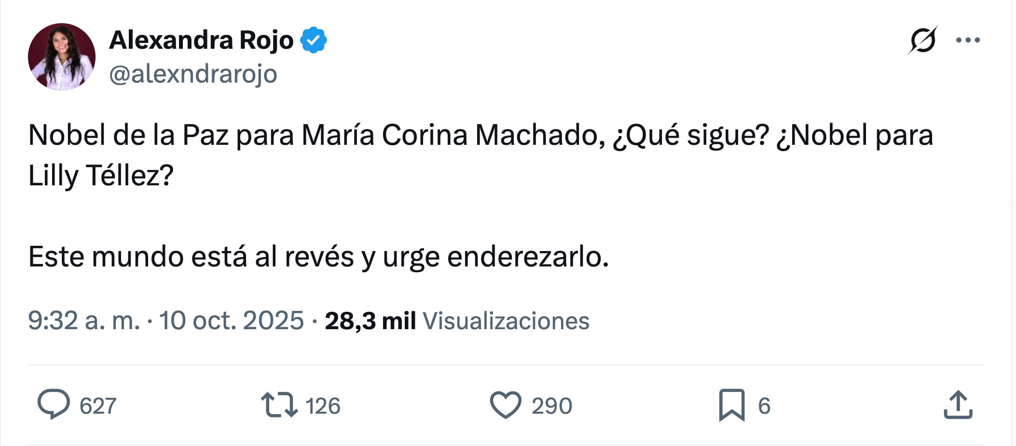
Task: Repost using the arrows icon
Action: coord(279,404)
